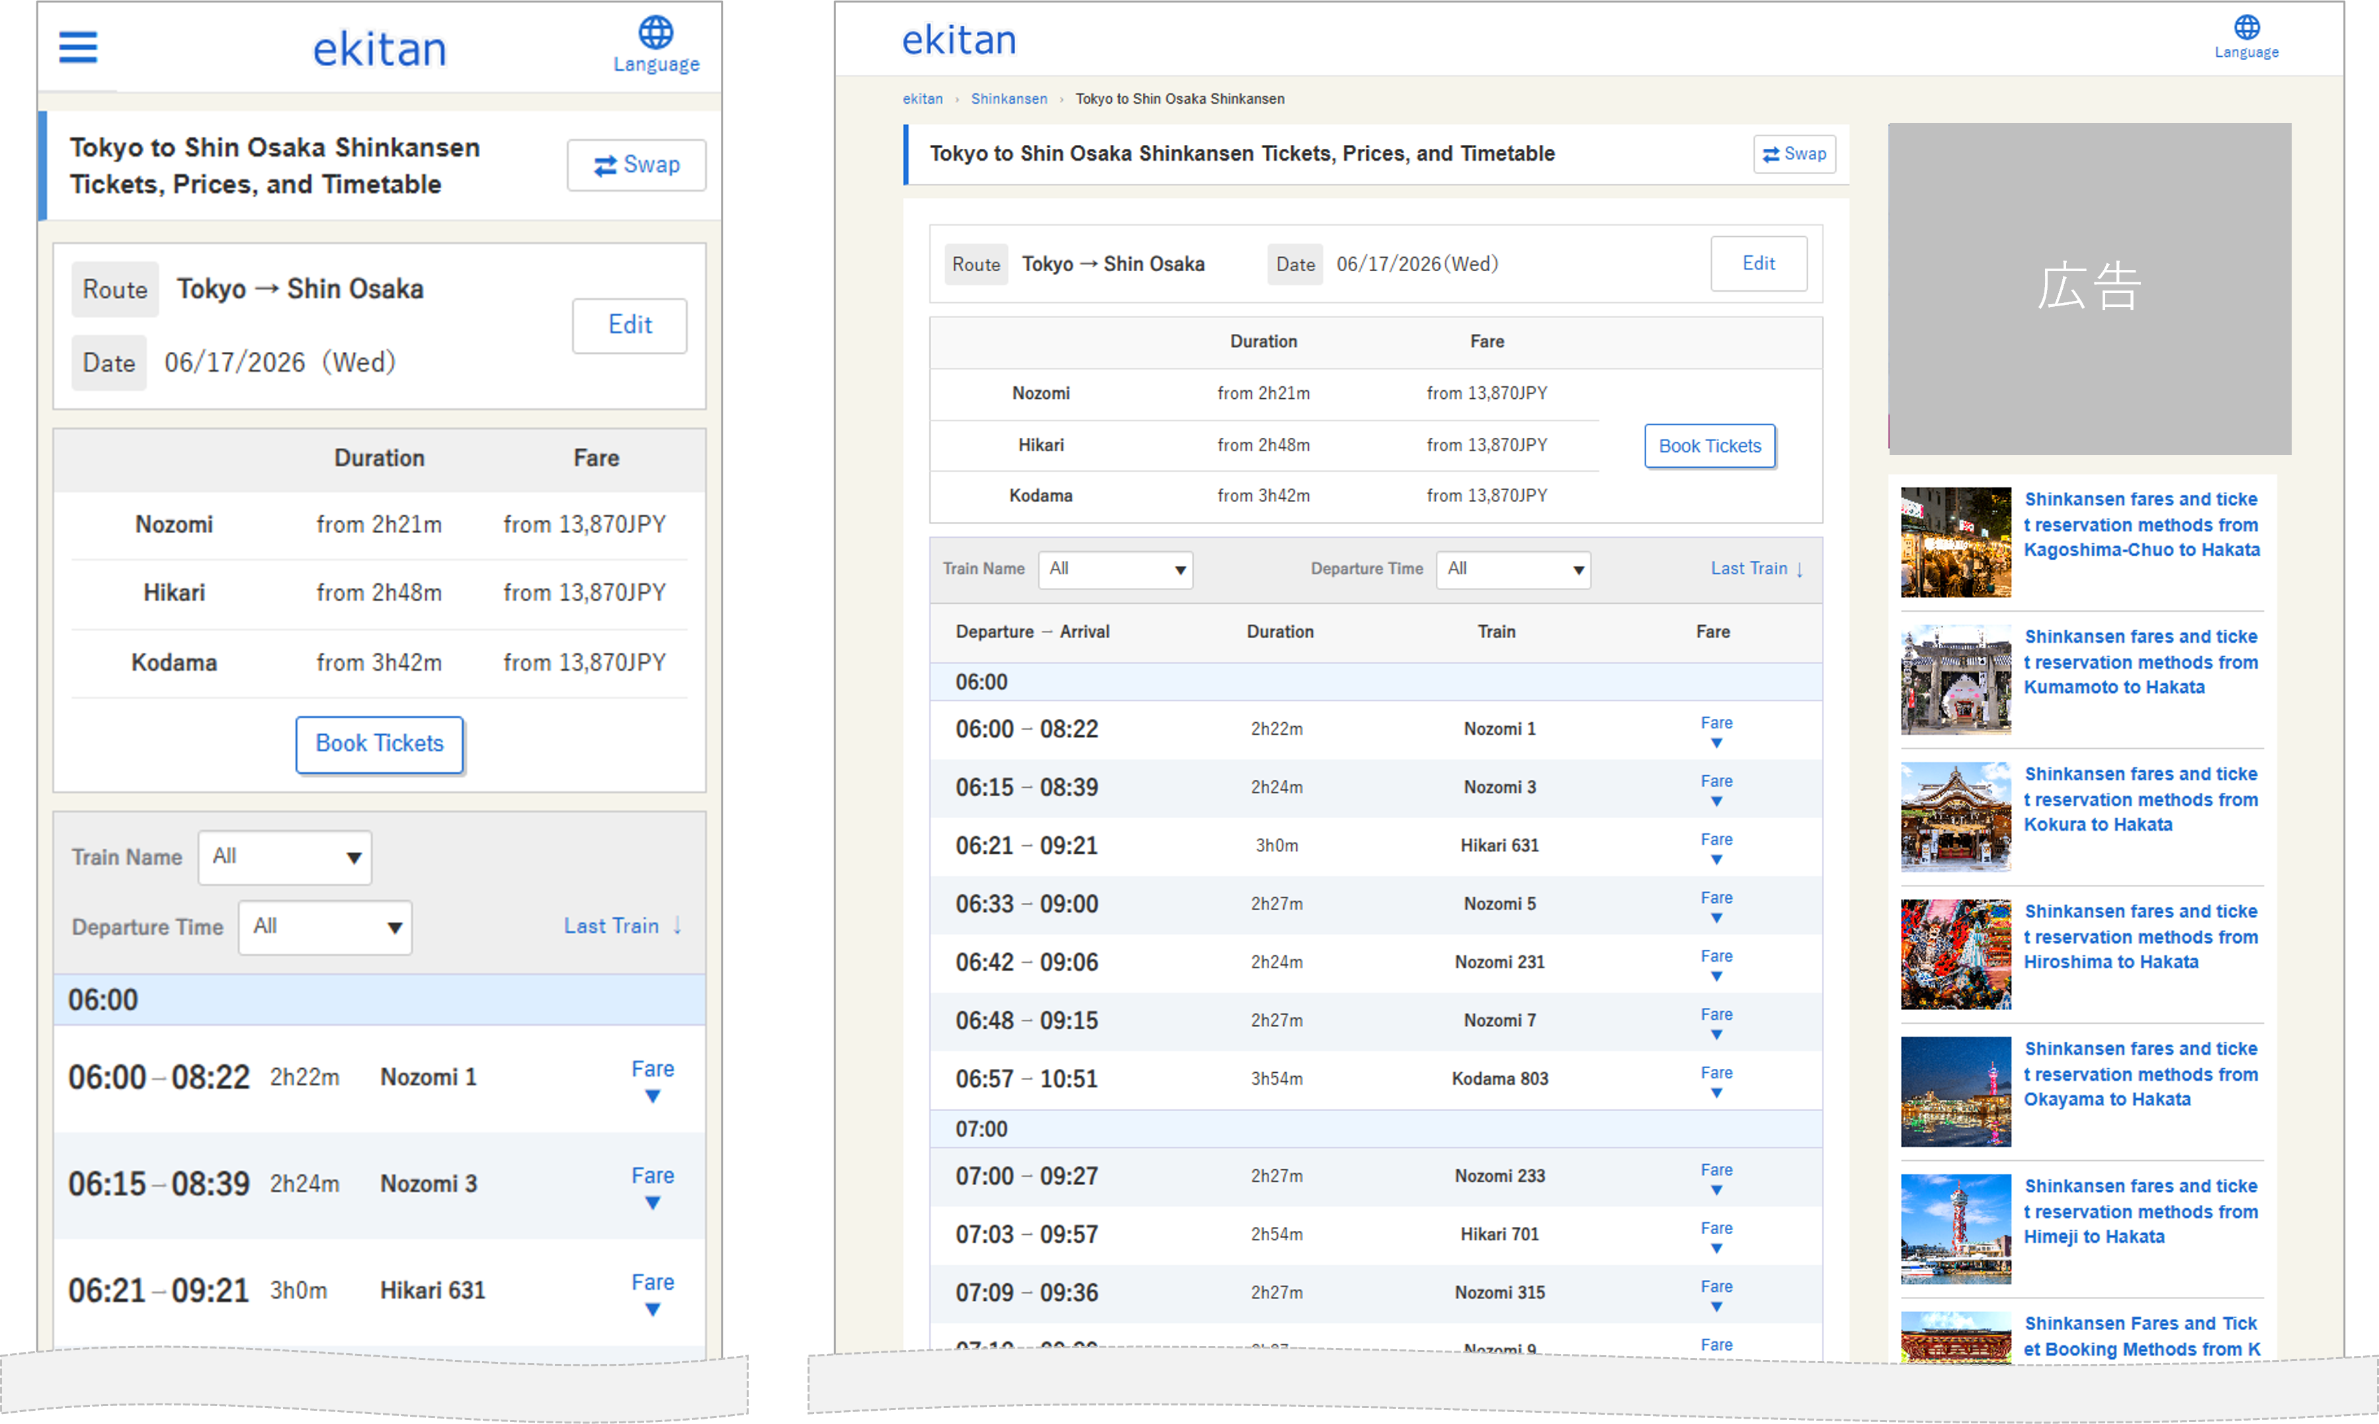Click 'Kodama' row label in desktop summary table
Screen dimensions: 2379x1424
pyautogui.click(x=1041, y=496)
